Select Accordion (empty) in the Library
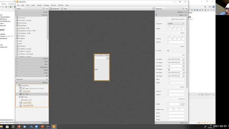Viewport: 229px width, 129px height. pyautogui.click(x=25, y=20)
